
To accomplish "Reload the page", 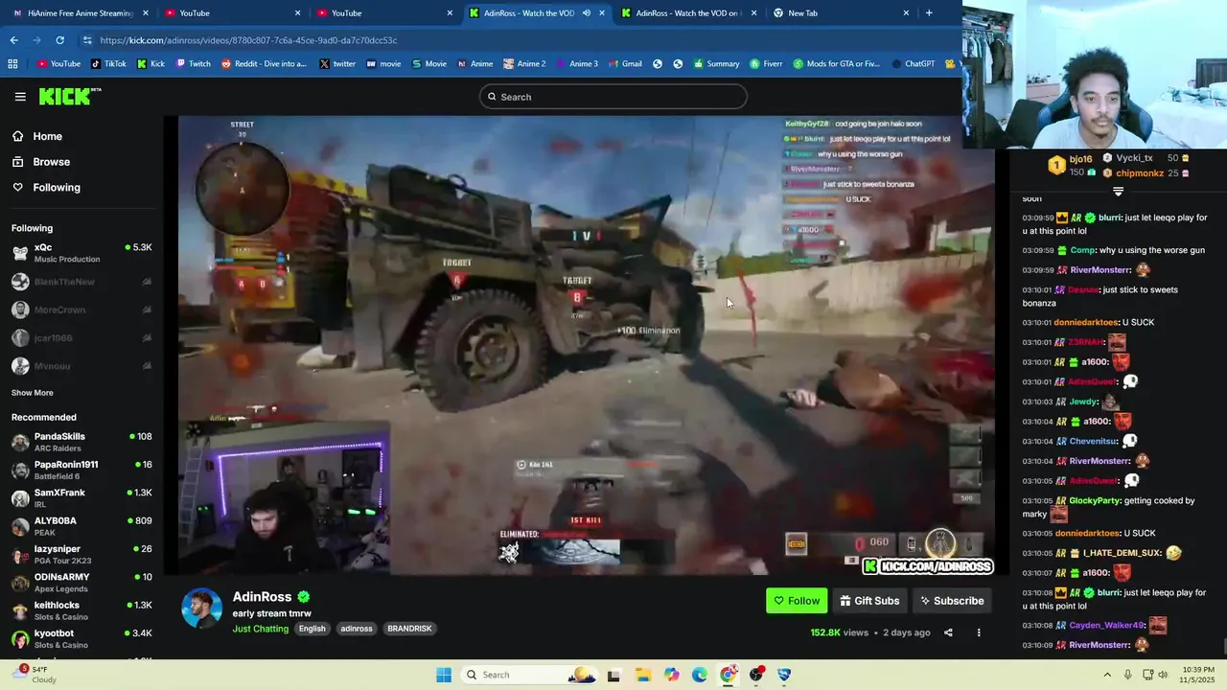I will tap(59, 40).
